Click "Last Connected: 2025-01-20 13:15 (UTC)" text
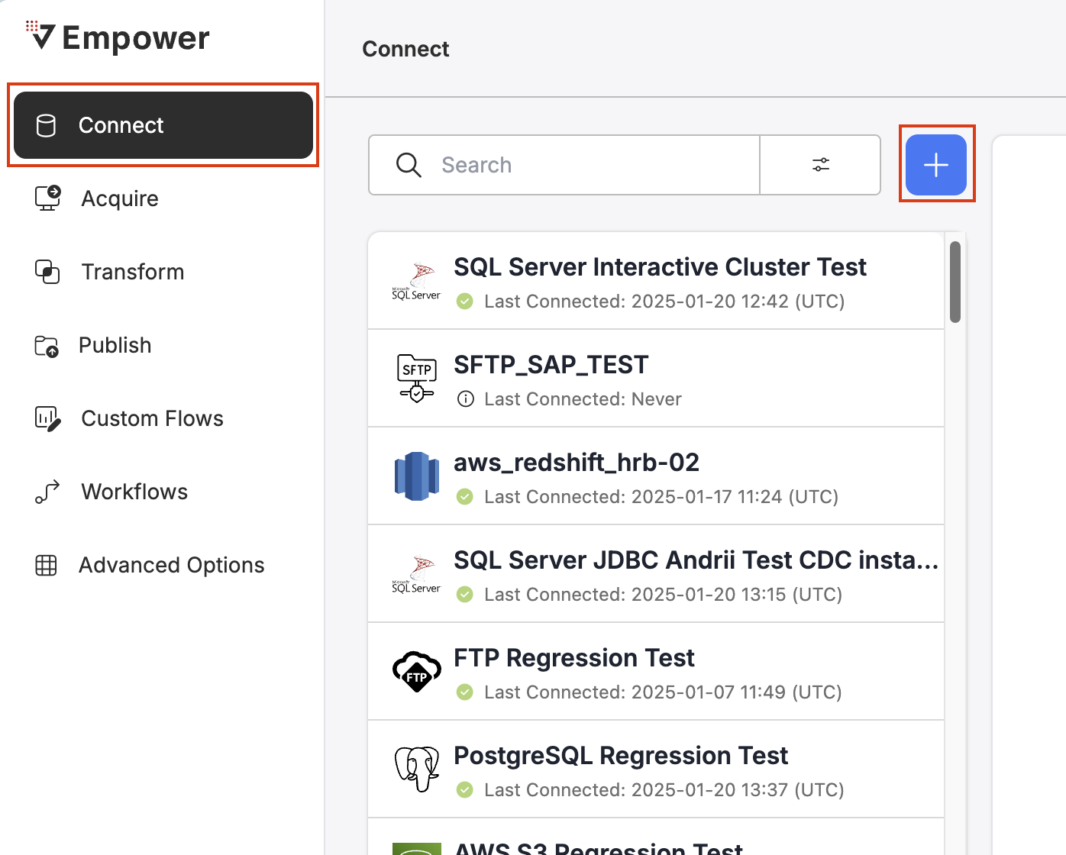1066x855 pixels. [664, 595]
